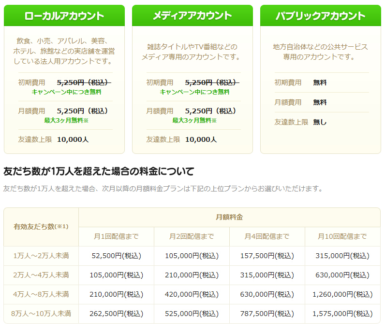Click the メディアアカウント green header

point(192,15)
